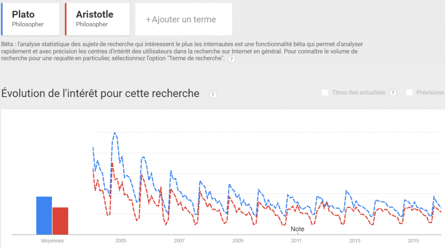Click Ajouter un terme to add a term
This screenshot has height=250, width=447.
pyautogui.click(x=183, y=19)
